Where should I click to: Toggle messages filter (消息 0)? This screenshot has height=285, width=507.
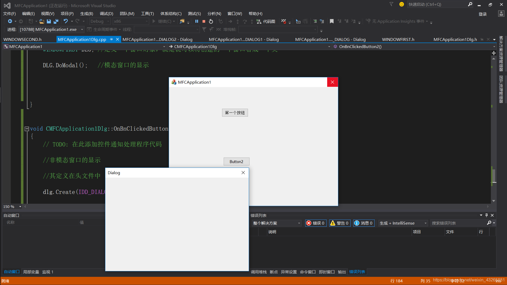(364, 223)
